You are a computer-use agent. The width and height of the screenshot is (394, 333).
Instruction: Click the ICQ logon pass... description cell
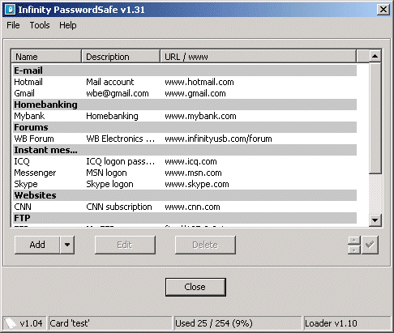tap(121, 161)
